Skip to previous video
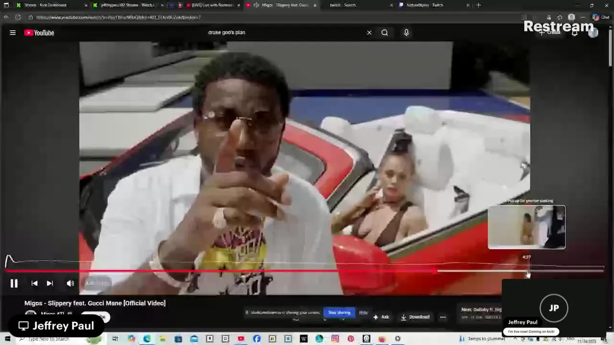The width and height of the screenshot is (614, 345). [x=35, y=283]
